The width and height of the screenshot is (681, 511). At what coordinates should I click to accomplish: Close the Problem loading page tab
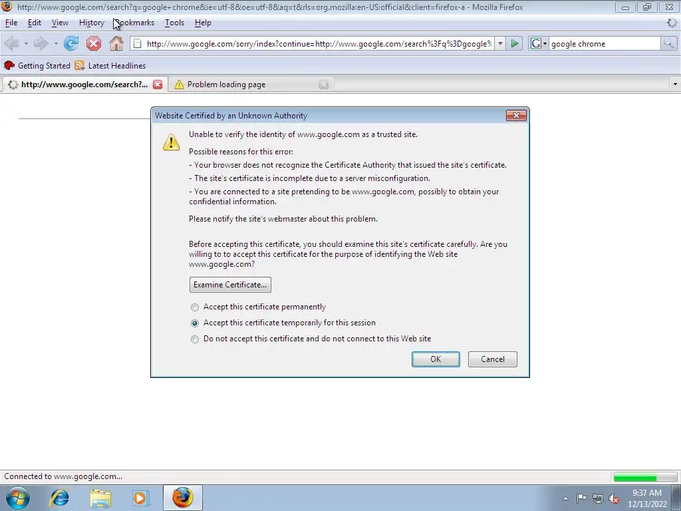coord(324,85)
